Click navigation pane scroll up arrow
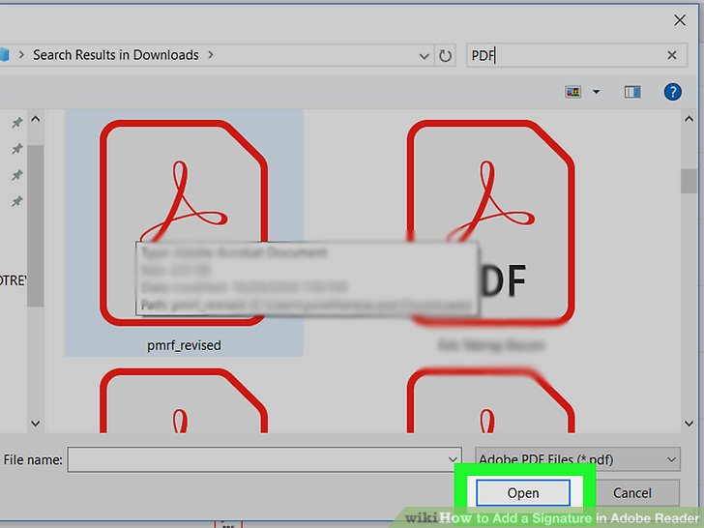 (x=36, y=119)
